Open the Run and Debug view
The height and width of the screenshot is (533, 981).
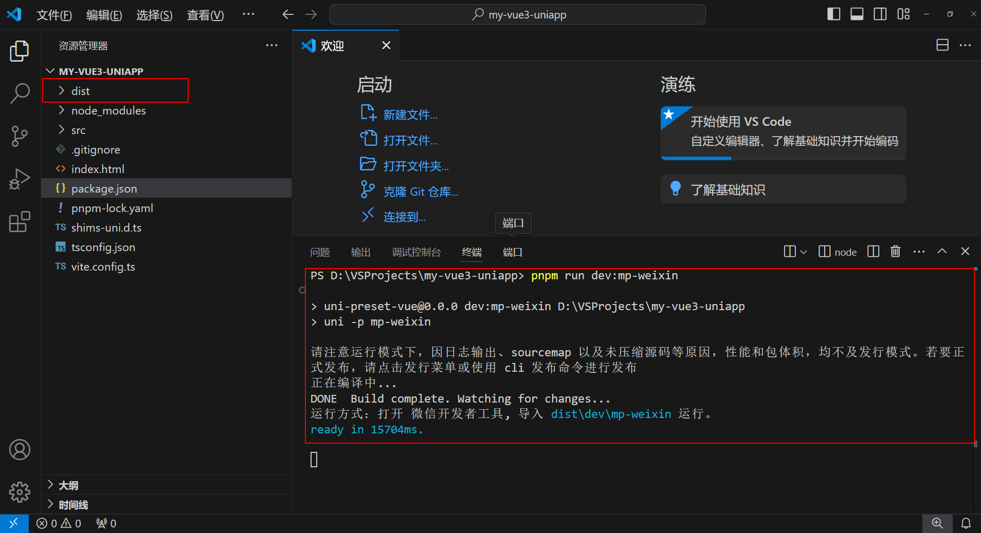[19, 179]
